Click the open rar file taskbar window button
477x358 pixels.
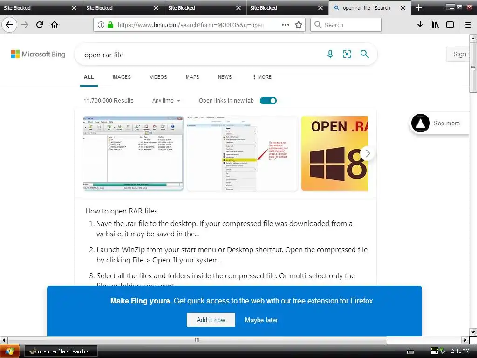click(x=61, y=351)
